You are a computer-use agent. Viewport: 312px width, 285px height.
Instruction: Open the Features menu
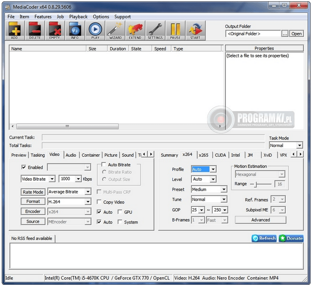(43, 16)
